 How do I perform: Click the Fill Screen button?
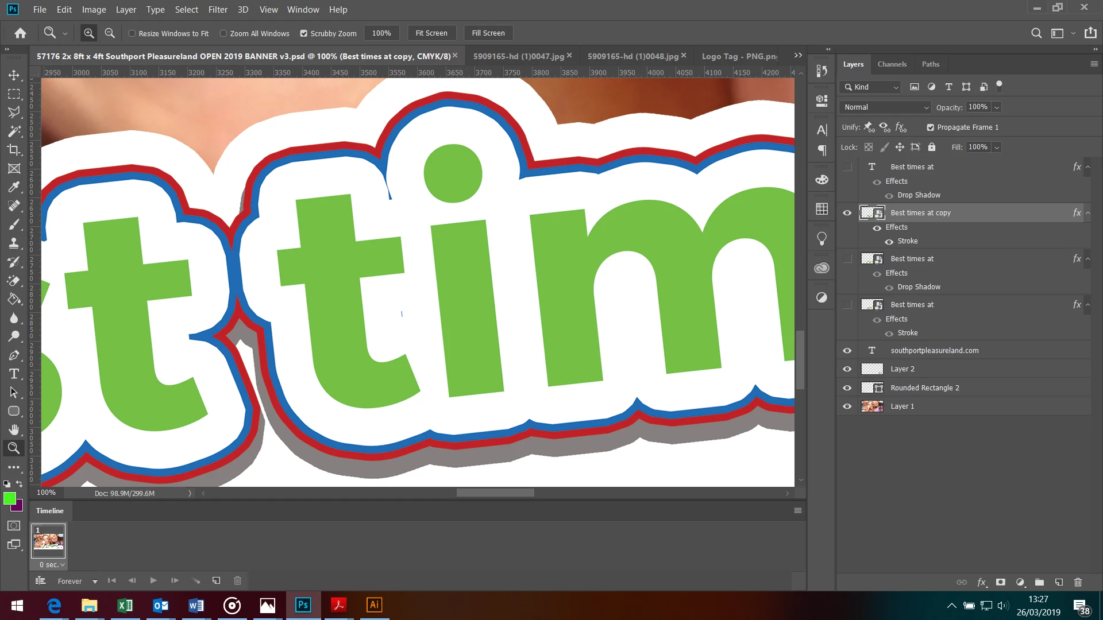tap(488, 33)
